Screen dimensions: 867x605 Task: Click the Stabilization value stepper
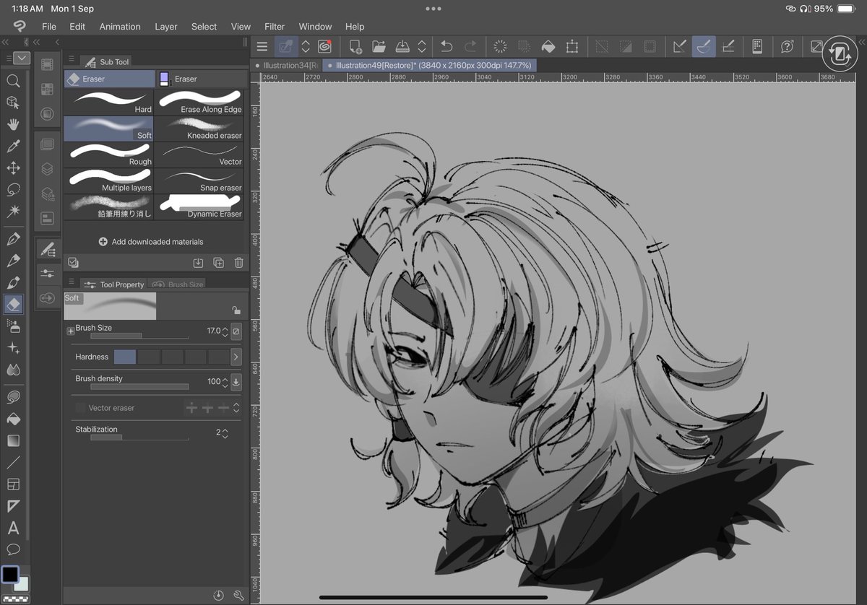point(225,433)
